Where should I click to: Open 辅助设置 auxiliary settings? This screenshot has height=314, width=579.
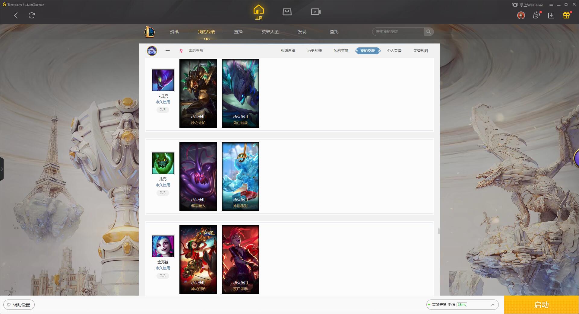coord(19,305)
